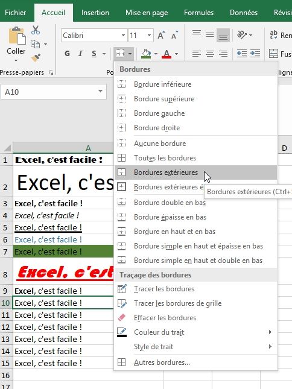Choose Bordure droite menu entry

195,127
